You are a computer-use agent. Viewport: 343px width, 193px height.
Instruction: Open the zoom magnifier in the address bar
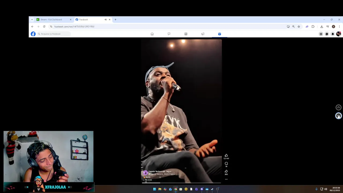[293, 27]
